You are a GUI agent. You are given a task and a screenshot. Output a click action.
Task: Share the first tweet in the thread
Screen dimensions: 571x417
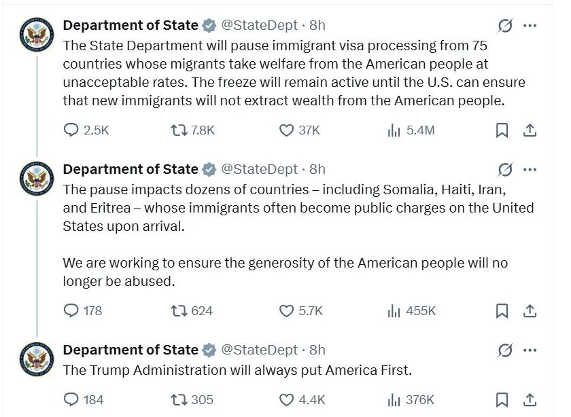(530, 130)
